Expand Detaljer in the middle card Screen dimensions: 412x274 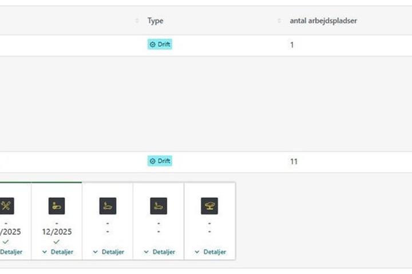(x=109, y=252)
